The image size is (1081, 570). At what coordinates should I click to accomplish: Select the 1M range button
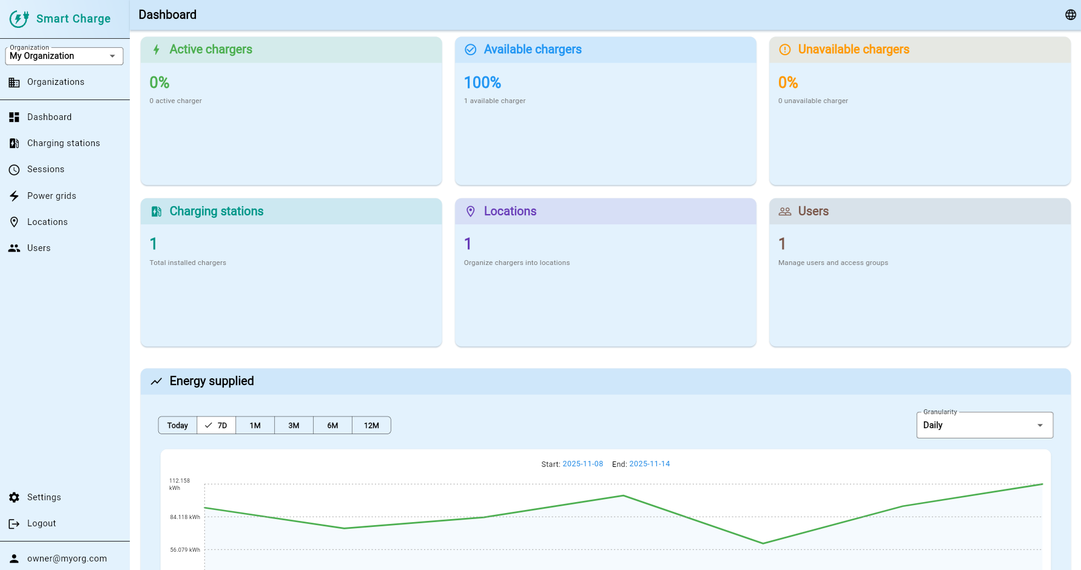click(255, 425)
